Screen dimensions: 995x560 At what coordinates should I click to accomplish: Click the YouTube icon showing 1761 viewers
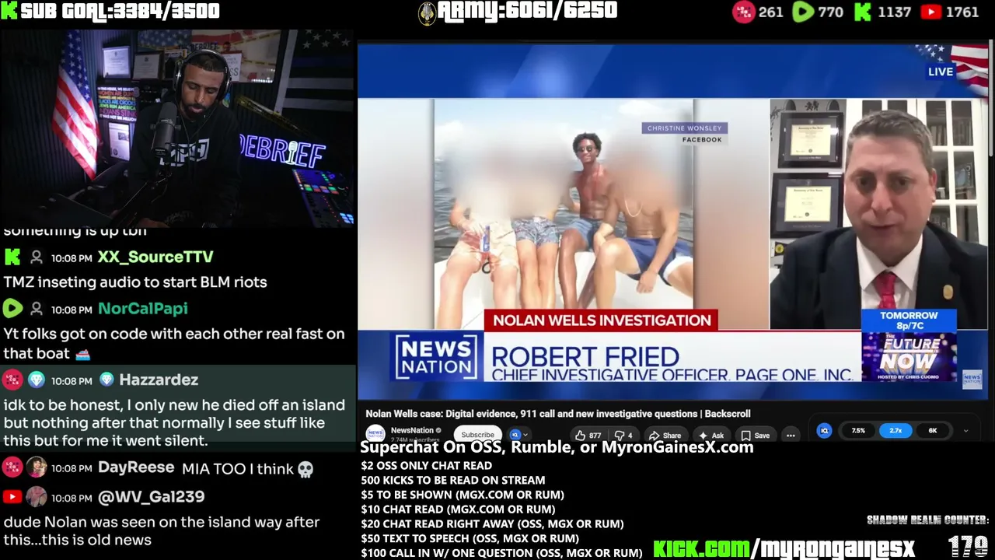click(x=930, y=12)
